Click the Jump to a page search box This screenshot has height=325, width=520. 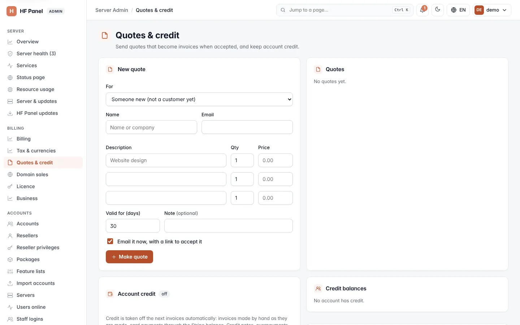coord(345,10)
